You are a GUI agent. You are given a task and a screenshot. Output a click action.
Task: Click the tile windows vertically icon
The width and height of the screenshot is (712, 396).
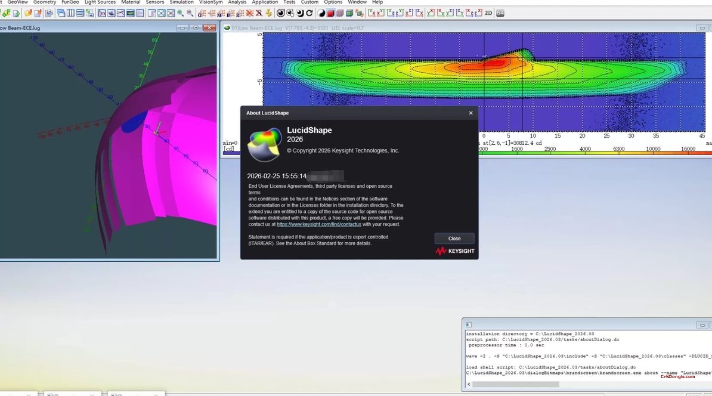(x=70, y=13)
